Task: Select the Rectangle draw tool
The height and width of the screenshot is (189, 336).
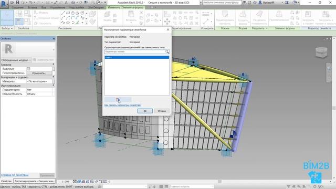Action: point(68,13)
